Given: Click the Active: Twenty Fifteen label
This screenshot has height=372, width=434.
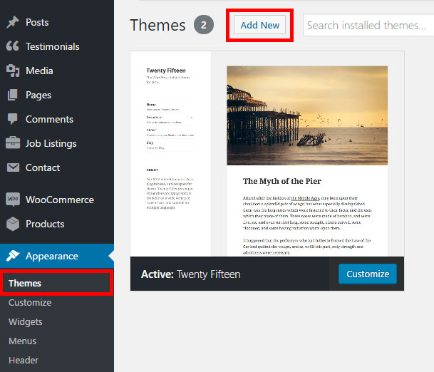Looking at the screenshot, I should coord(191,274).
